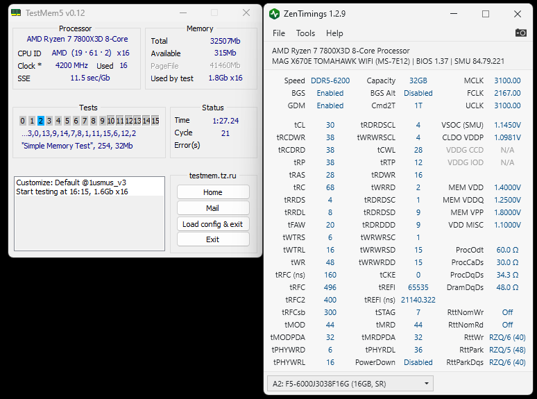
Task: Click the PowerDown Disabled value
Action: 418,362
